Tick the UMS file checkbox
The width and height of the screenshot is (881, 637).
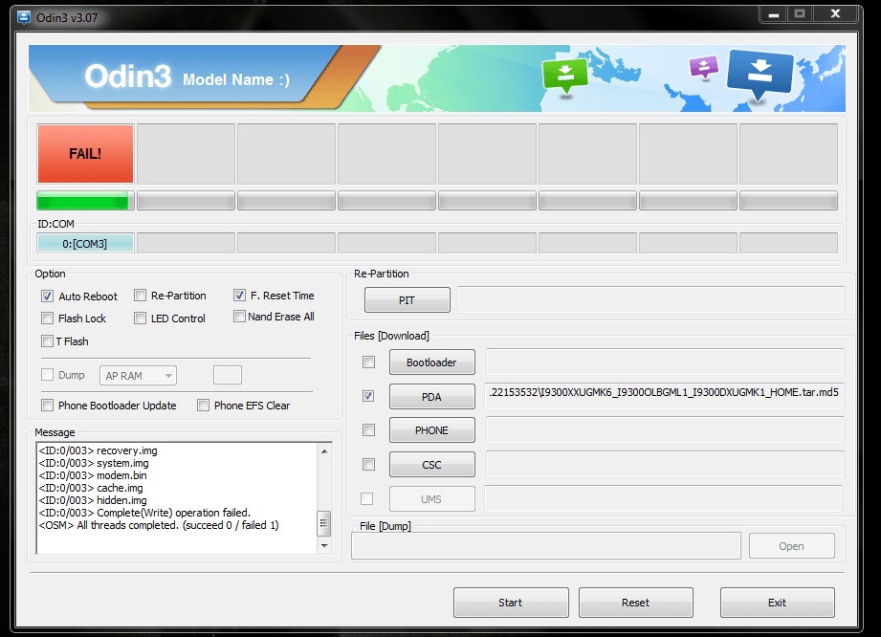point(367,499)
